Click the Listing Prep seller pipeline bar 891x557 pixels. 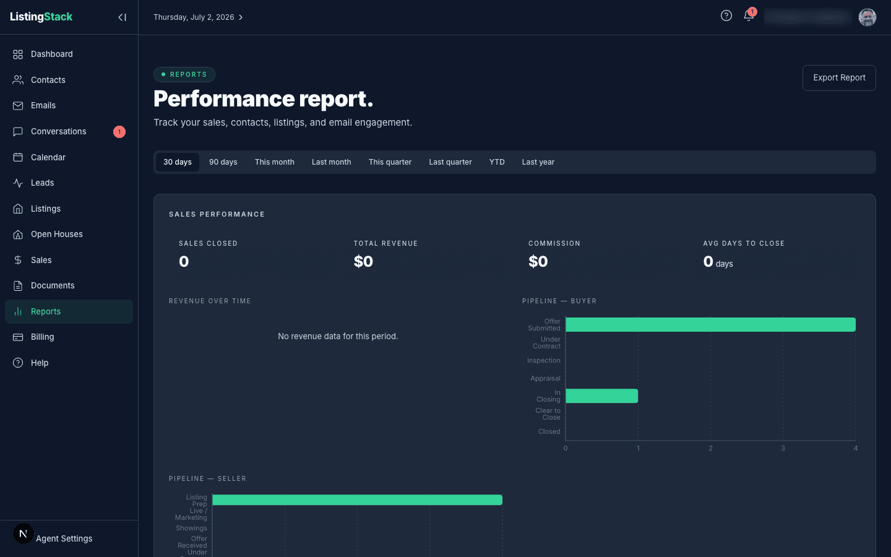(358, 500)
